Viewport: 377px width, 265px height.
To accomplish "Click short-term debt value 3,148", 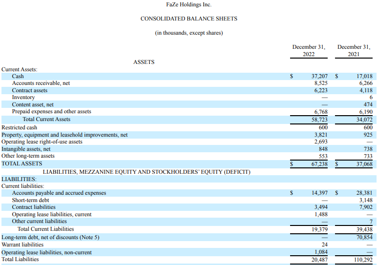I will (x=366, y=201).
